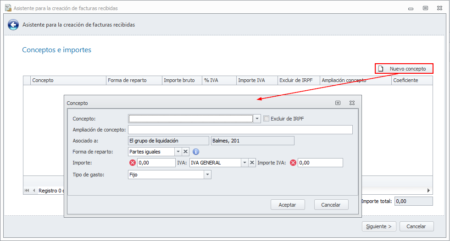Click the Importe bruto column header
This screenshot has width=450, height=241.
point(182,81)
